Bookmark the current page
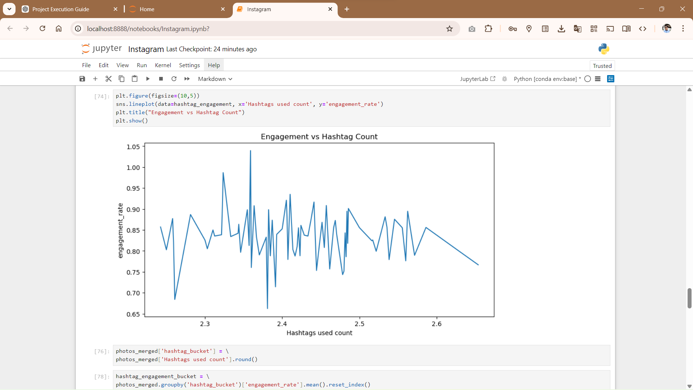This screenshot has height=390, width=693. click(449, 29)
